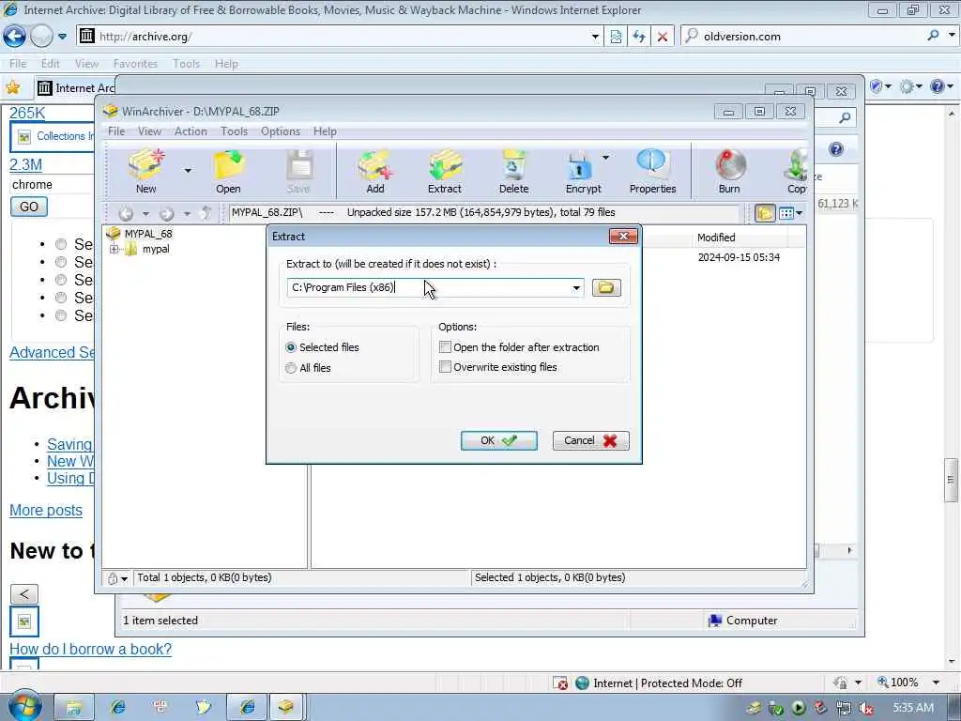
Task: Click the IE address bar URL field
Action: 342,37
